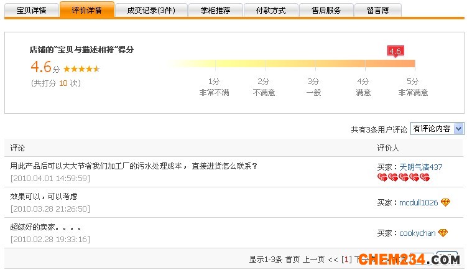Image resolution: width=467 pixels, height=272 pixels.
Task: Select page [1] in pagination
Action: click(x=347, y=260)
